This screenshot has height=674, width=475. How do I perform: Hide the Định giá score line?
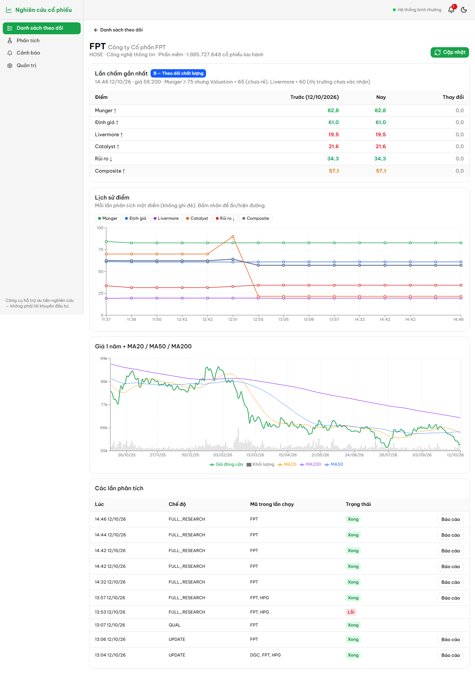[x=136, y=218]
